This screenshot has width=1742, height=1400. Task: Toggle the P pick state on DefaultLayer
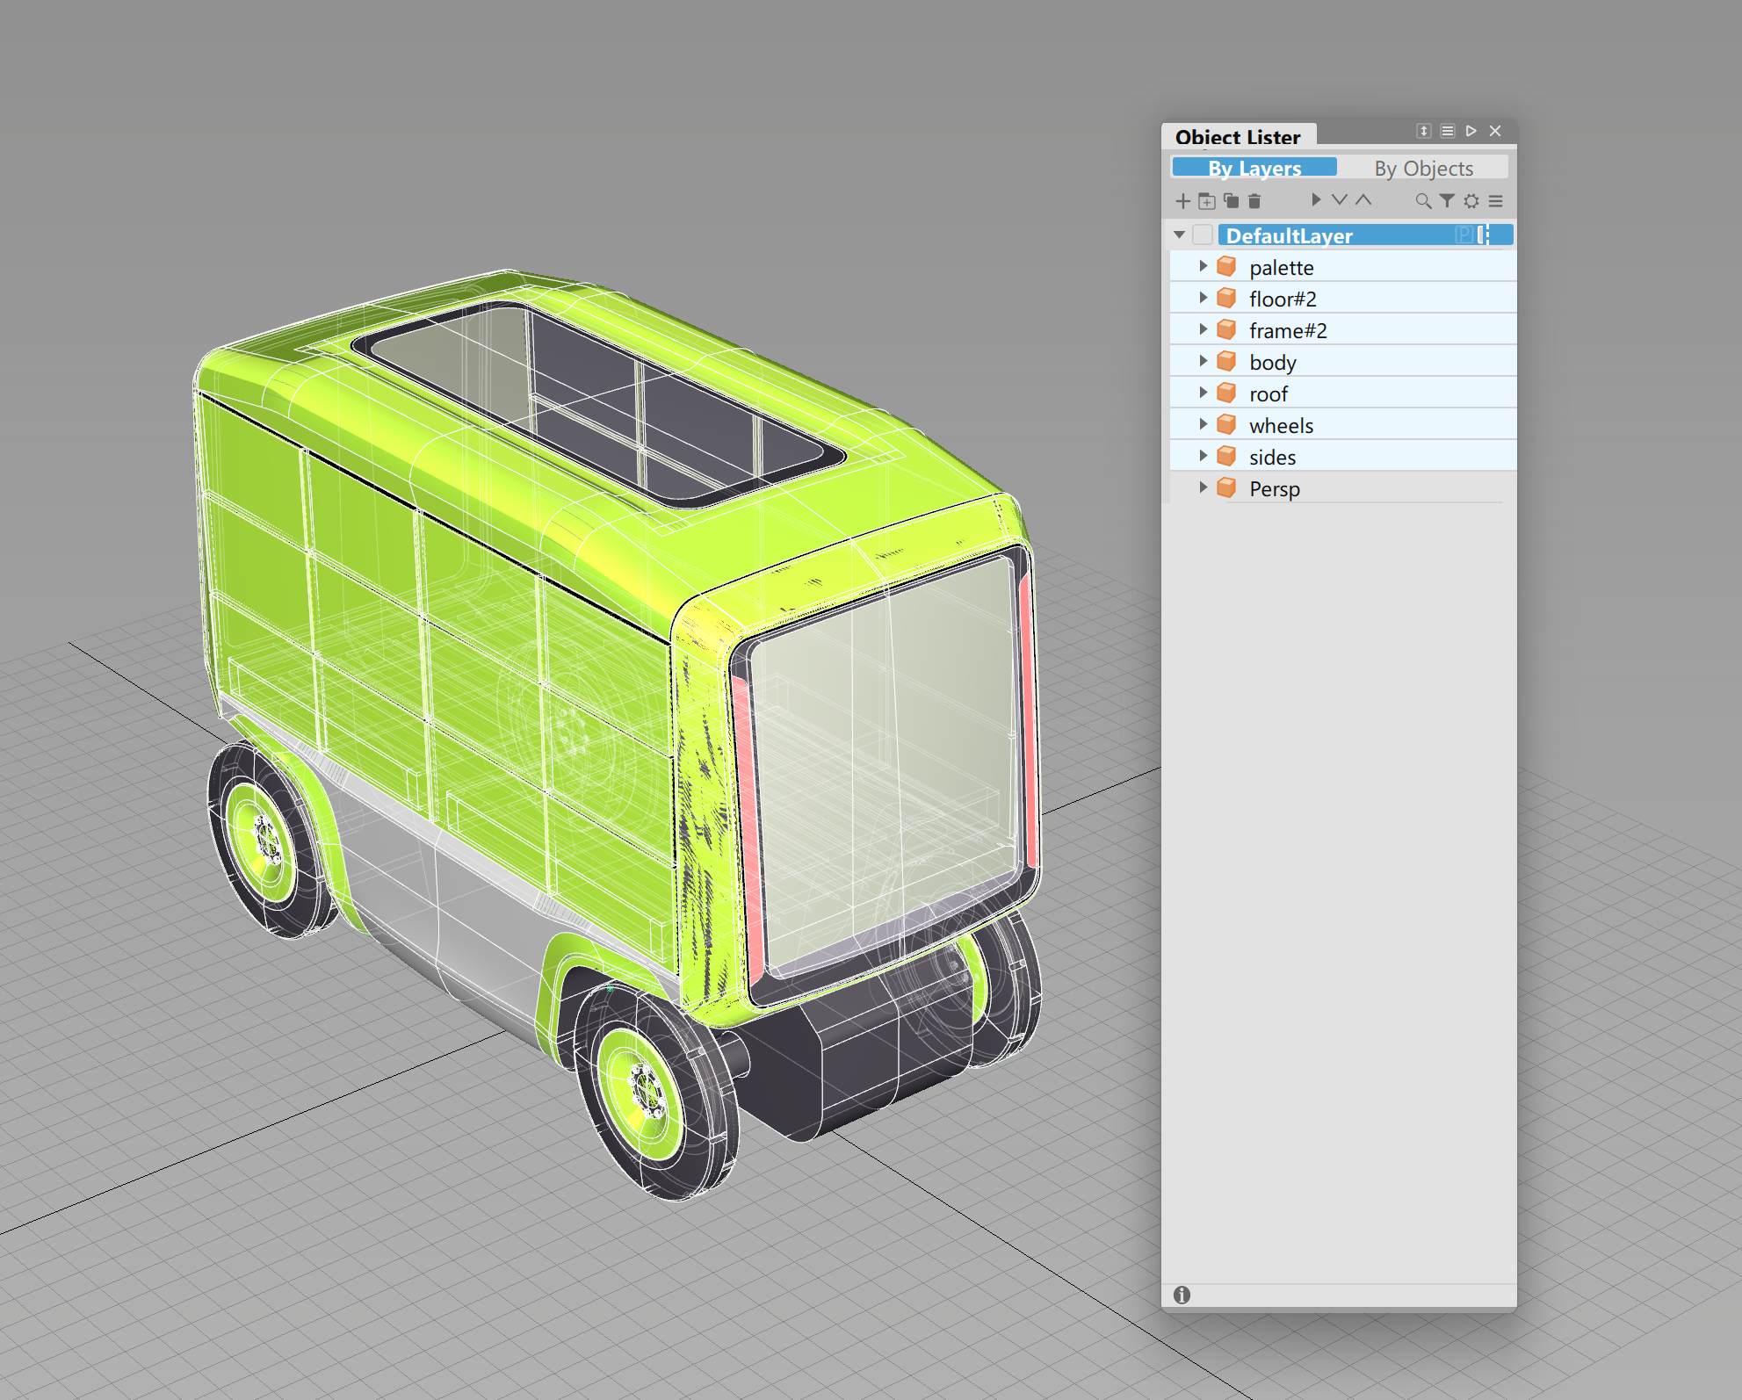coord(1464,235)
